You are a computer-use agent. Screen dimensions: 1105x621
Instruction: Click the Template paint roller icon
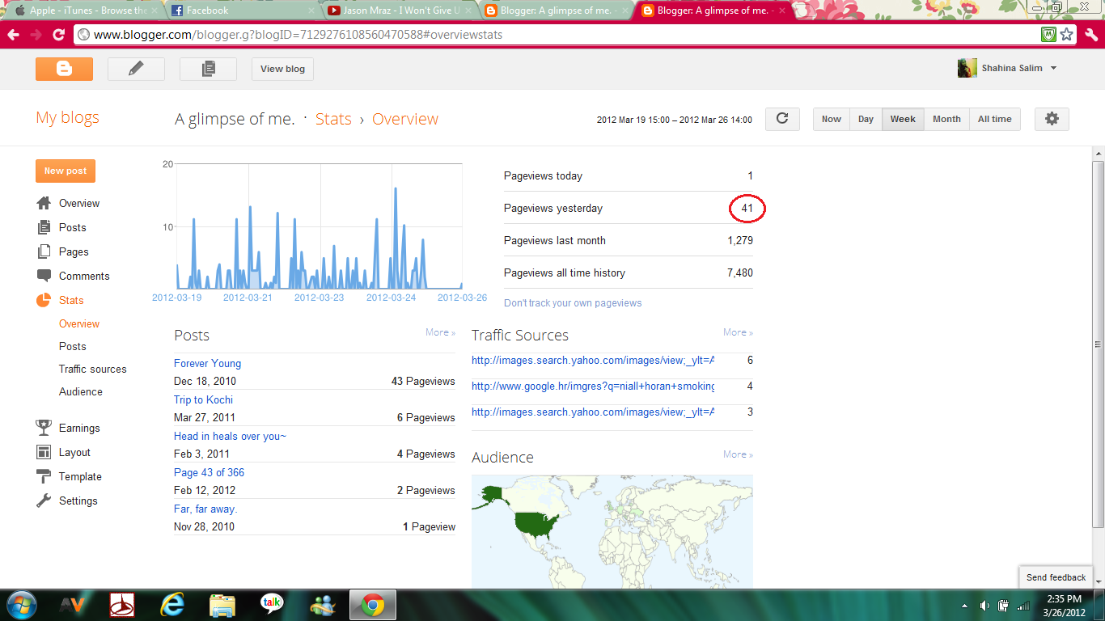(x=44, y=476)
